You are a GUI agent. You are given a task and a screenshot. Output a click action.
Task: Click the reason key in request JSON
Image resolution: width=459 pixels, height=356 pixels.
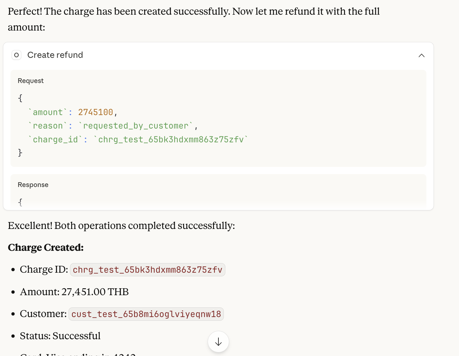[48, 126]
